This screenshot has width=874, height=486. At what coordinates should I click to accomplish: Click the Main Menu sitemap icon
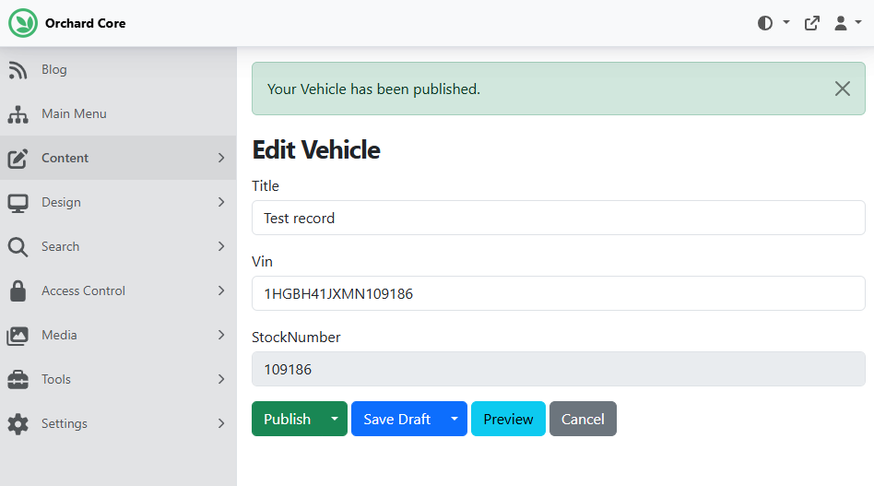pyautogui.click(x=18, y=113)
